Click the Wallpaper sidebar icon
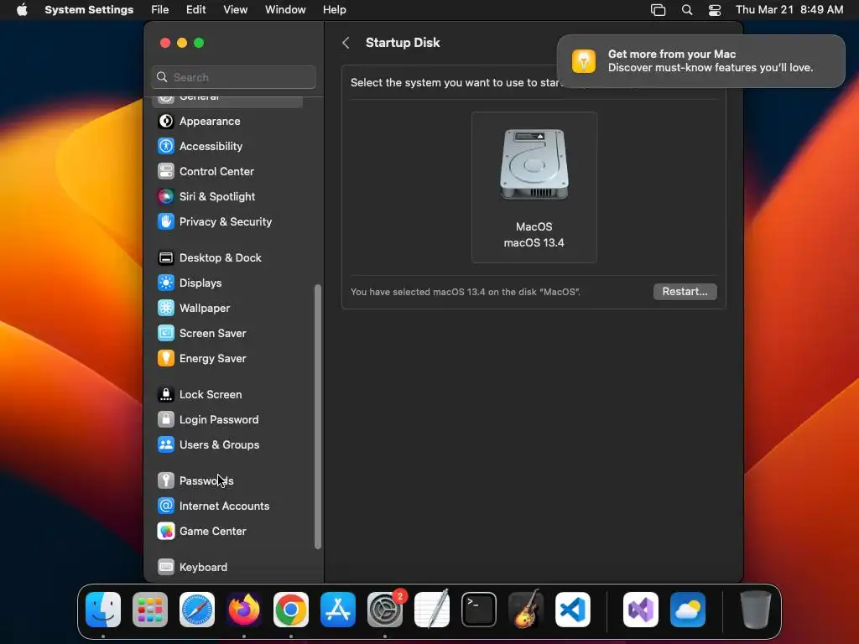Image resolution: width=859 pixels, height=644 pixels. tap(165, 309)
